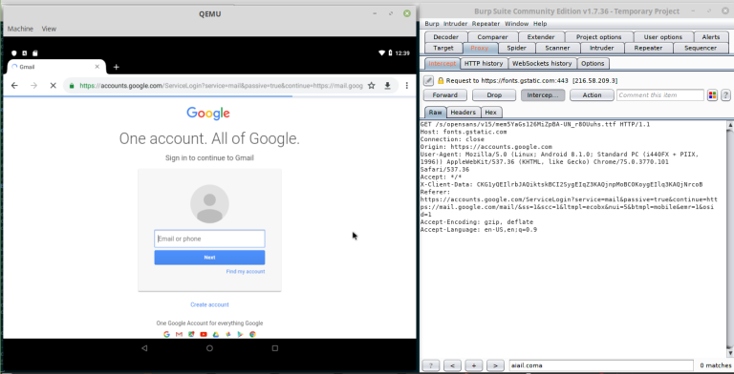Click search next match button

tap(495, 365)
